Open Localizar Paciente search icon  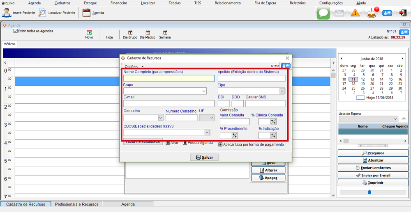42,12
